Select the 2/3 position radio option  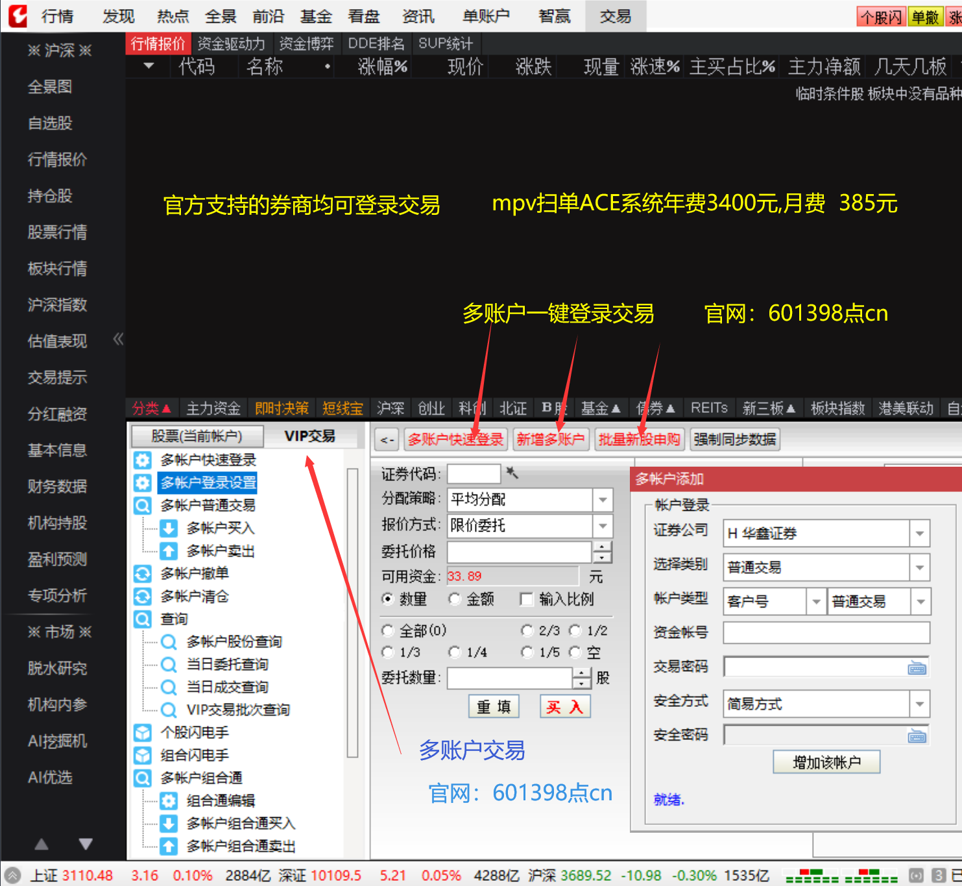click(527, 630)
